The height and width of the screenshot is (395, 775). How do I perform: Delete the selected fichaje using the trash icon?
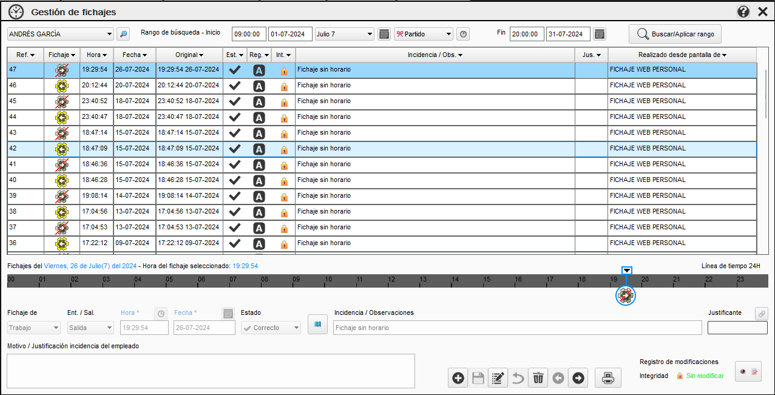(538, 378)
